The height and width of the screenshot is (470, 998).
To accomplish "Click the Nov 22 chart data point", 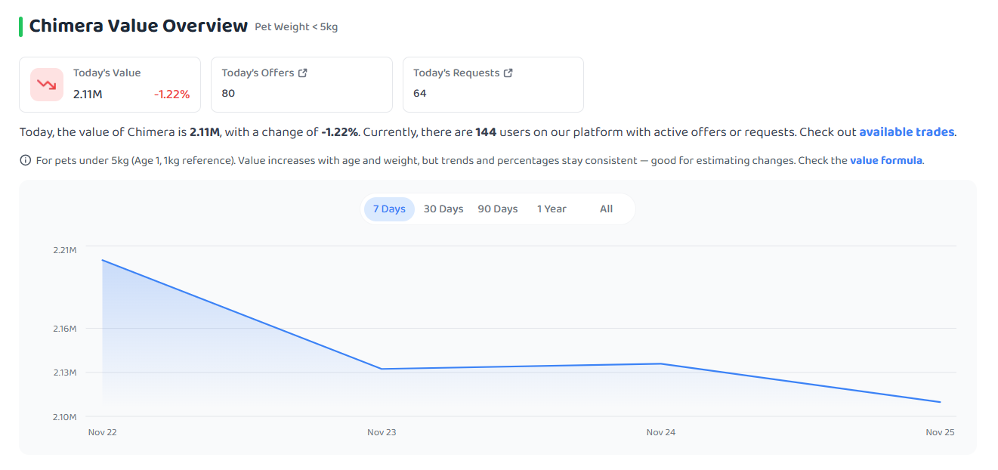I will [x=102, y=260].
